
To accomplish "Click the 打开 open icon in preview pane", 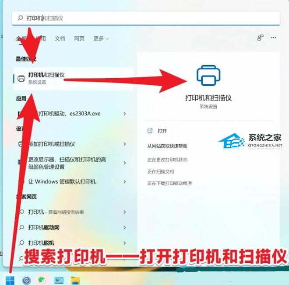I will (x=150, y=131).
